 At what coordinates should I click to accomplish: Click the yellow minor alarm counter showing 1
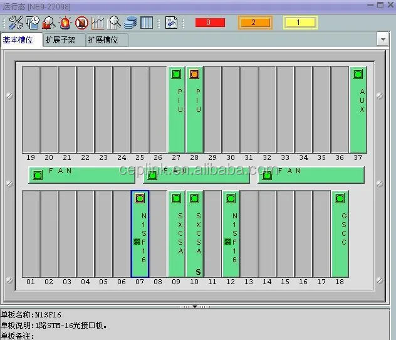coord(300,23)
